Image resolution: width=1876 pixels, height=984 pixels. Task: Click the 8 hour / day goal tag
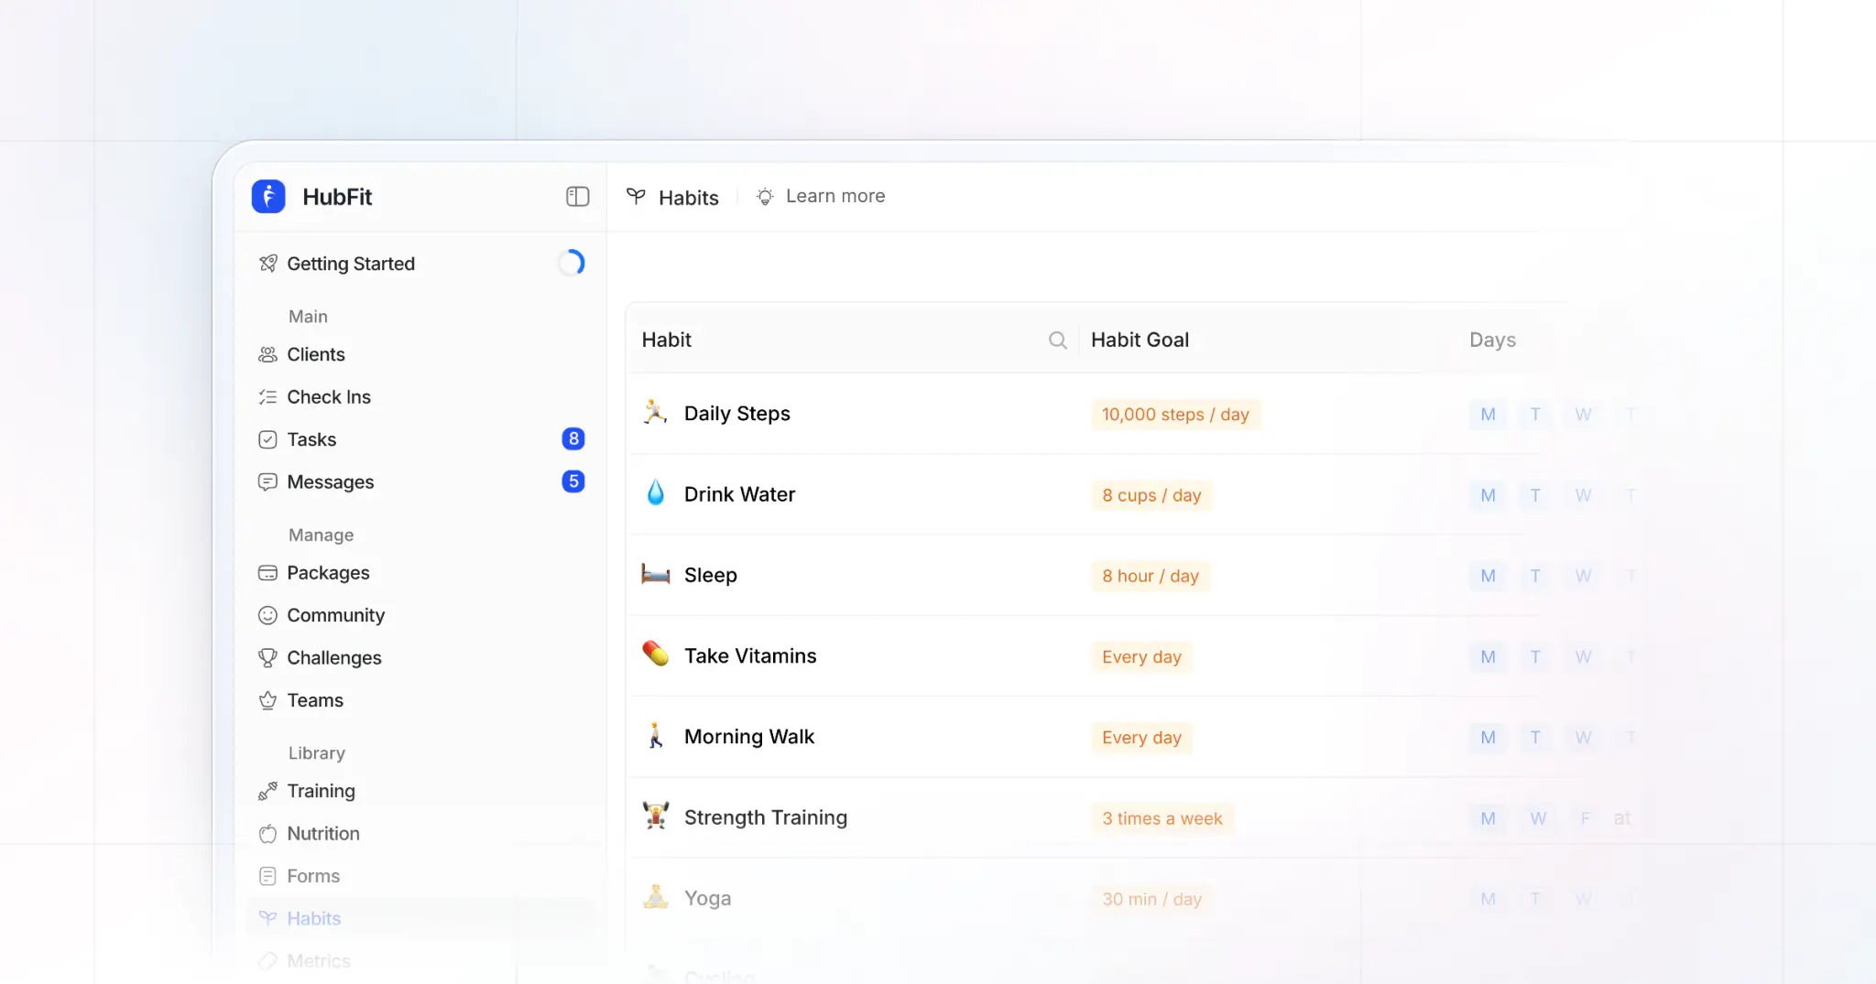1150,576
